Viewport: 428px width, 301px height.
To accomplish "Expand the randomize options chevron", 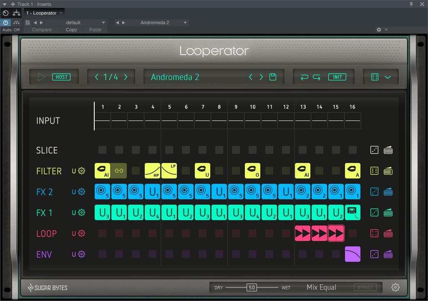I will (x=388, y=77).
